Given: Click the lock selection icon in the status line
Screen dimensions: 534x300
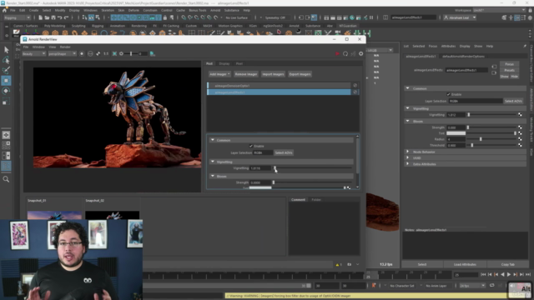Looking at the screenshot, I should [165, 17].
